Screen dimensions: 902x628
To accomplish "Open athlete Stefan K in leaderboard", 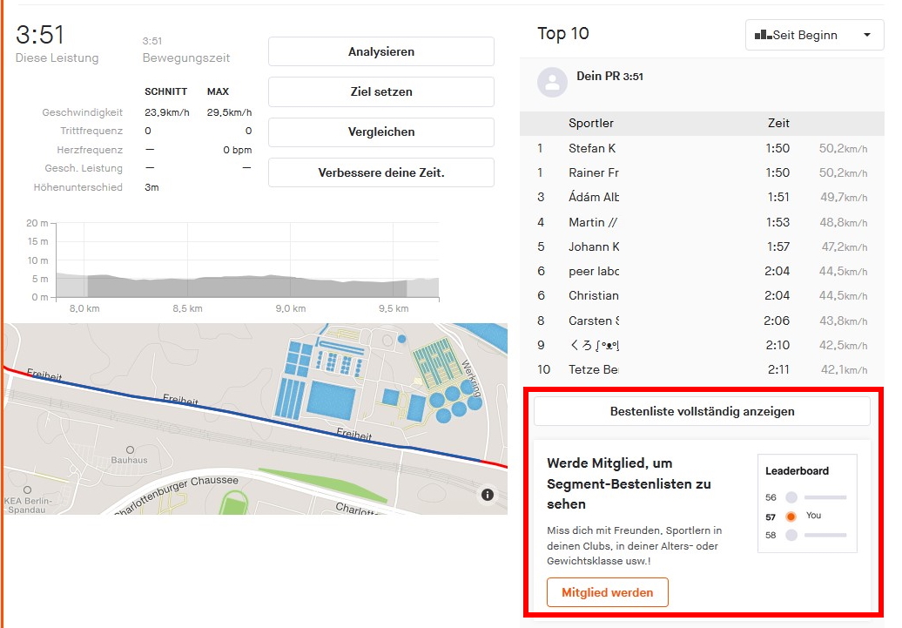I will (x=592, y=148).
